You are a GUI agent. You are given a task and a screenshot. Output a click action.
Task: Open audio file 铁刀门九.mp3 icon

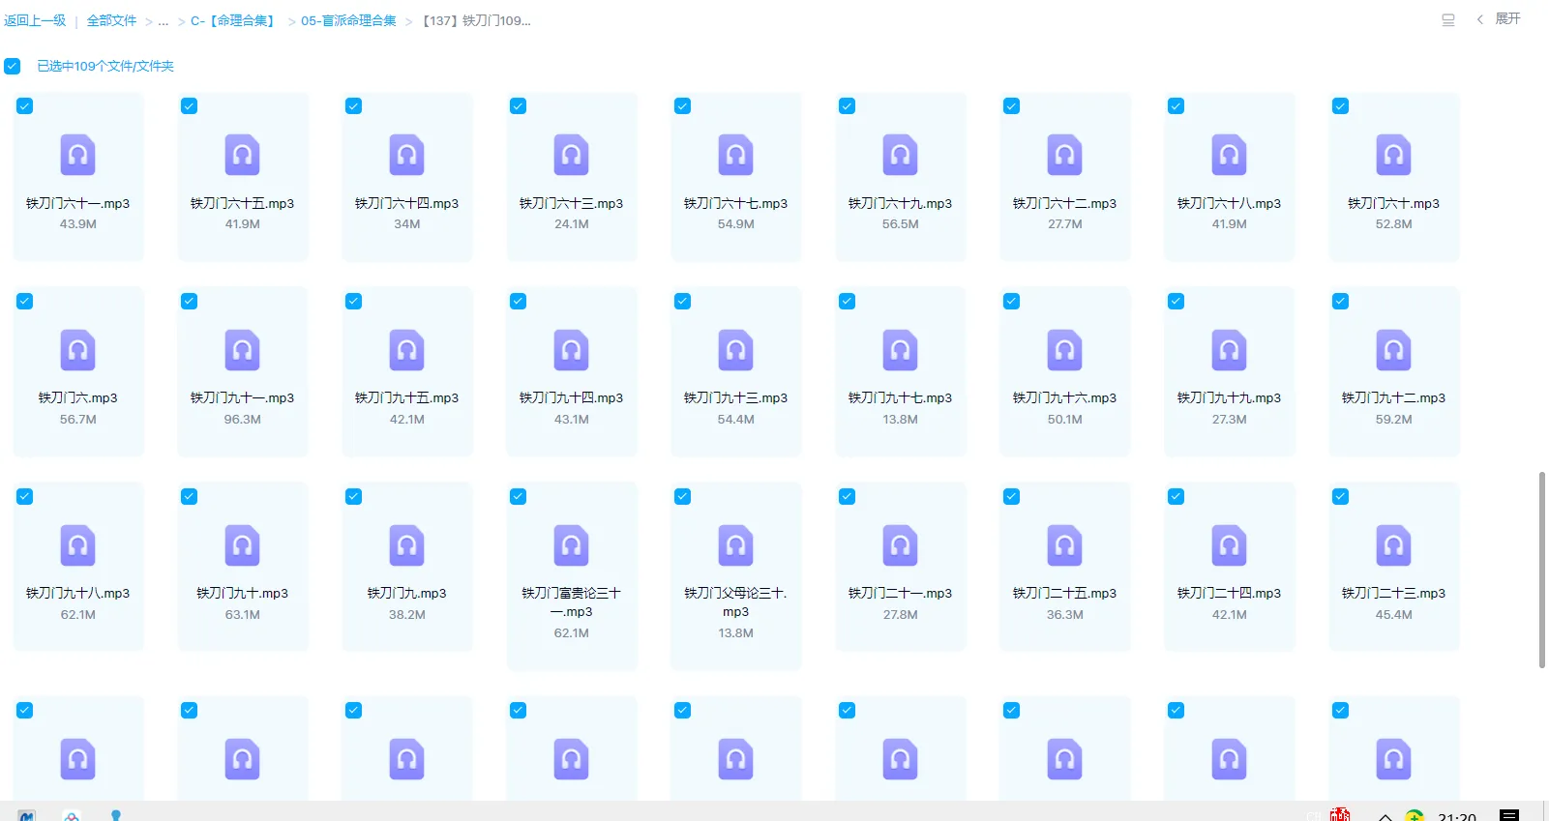[407, 545]
